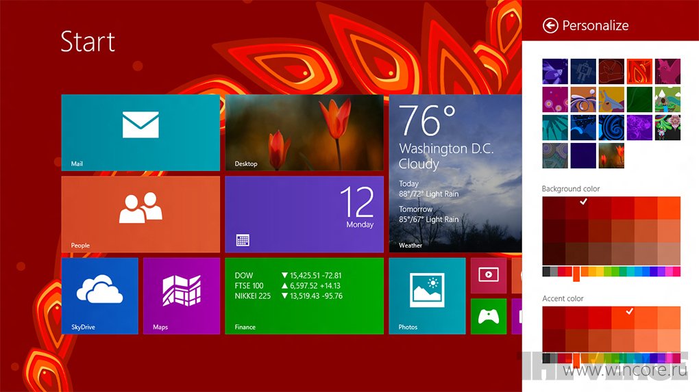Open the Finance tile with DOW
Image resolution: width=699 pixels, height=392 pixels.
point(304,296)
